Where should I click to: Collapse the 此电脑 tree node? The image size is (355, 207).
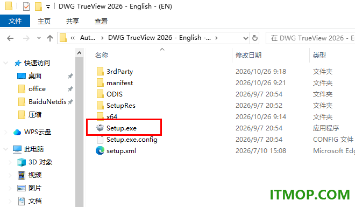[x=6, y=149]
